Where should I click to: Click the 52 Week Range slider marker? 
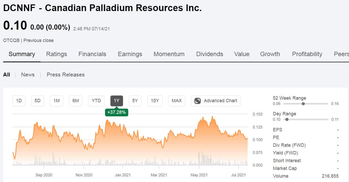click(x=303, y=104)
